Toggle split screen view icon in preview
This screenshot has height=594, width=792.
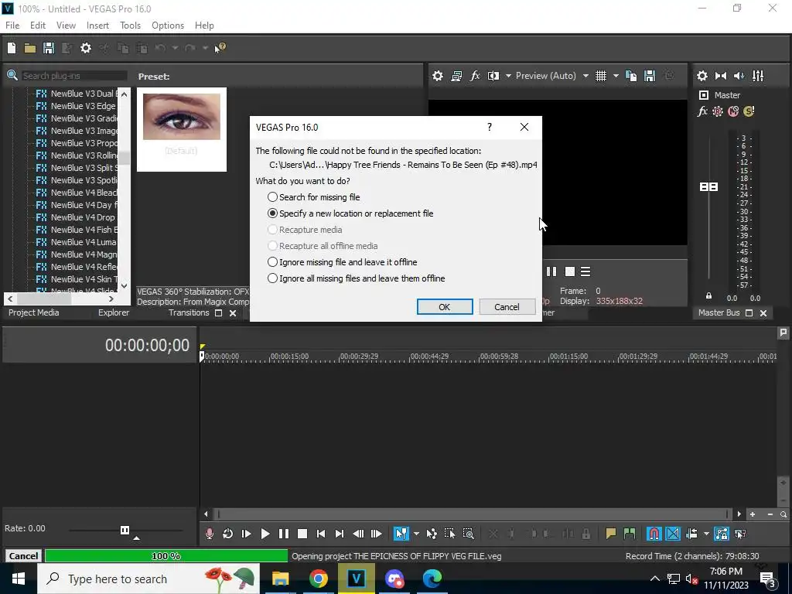(493, 76)
